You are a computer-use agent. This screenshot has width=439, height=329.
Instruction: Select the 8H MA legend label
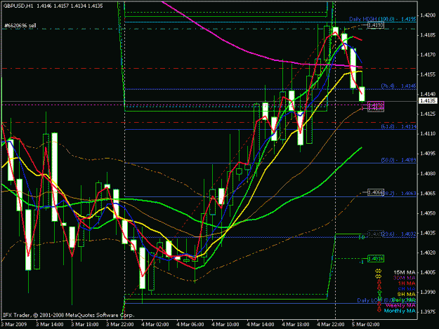407,294
